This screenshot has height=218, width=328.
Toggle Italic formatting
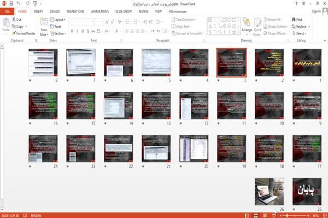click(x=77, y=31)
